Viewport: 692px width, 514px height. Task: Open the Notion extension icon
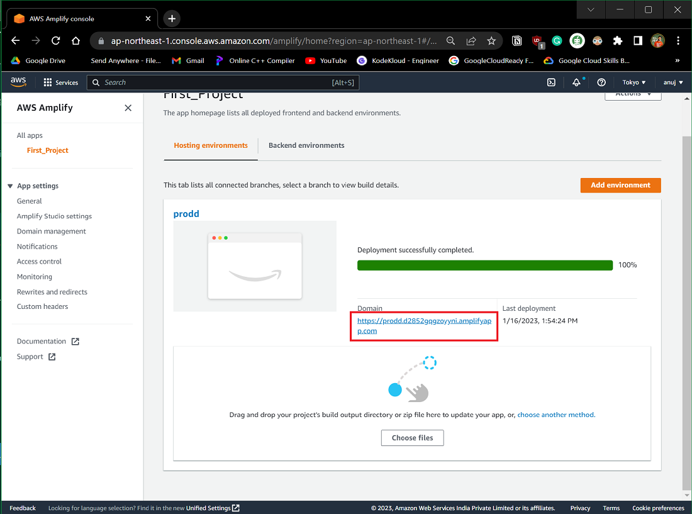pos(516,41)
